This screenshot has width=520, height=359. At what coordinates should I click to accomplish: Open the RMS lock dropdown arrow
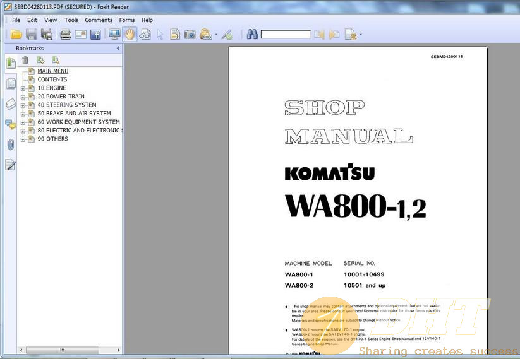[216, 35]
